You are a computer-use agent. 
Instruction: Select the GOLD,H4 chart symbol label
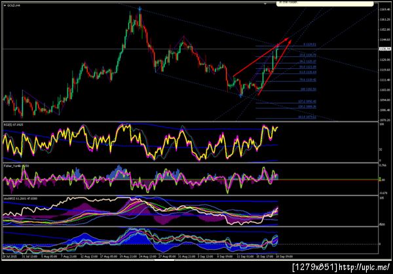click(x=14, y=5)
